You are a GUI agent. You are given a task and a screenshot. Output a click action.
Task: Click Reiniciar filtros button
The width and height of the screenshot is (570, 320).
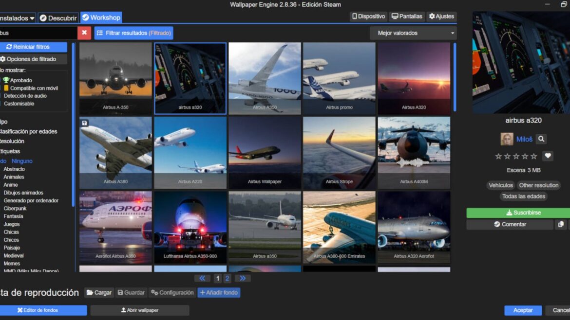[x=33, y=47]
